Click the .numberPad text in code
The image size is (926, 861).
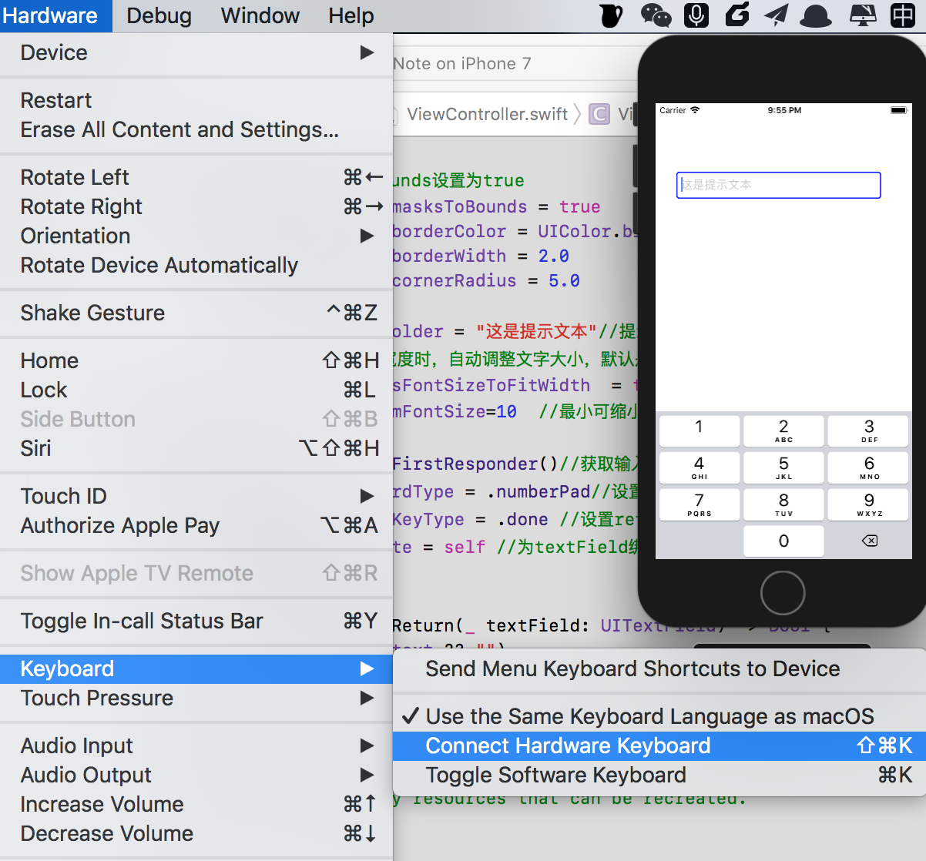click(538, 491)
